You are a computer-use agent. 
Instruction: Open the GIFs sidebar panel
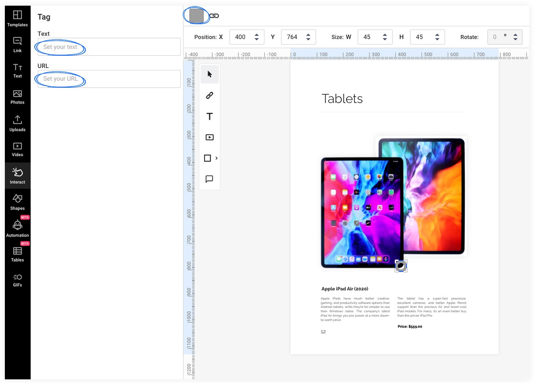(x=17, y=280)
